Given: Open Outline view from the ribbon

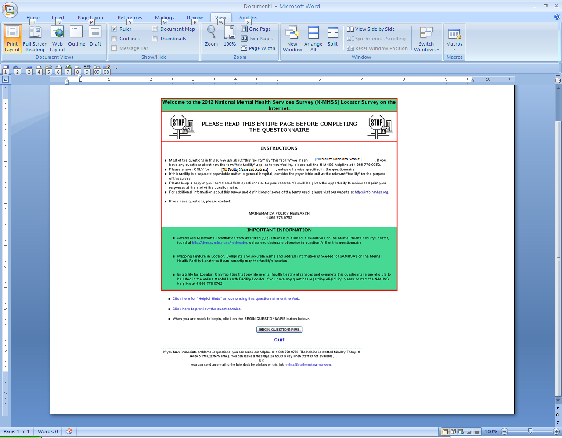Looking at the screenshot, I should [x=76, y=36].
